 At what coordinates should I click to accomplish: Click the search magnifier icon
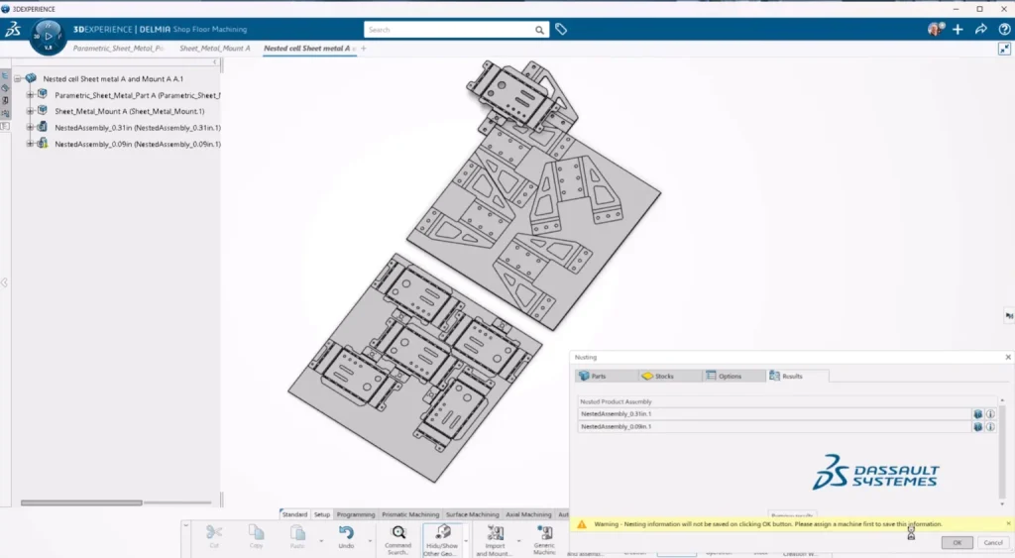tap(539, 30)
